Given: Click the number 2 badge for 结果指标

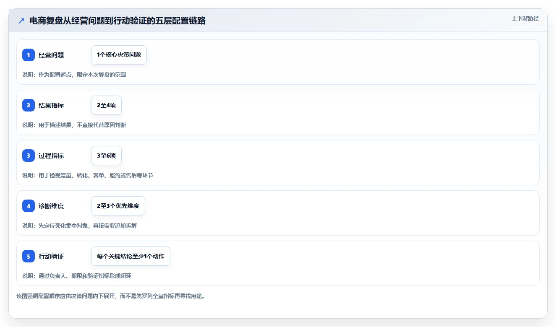Looking at the screenshot, I should tap(29, 105).
